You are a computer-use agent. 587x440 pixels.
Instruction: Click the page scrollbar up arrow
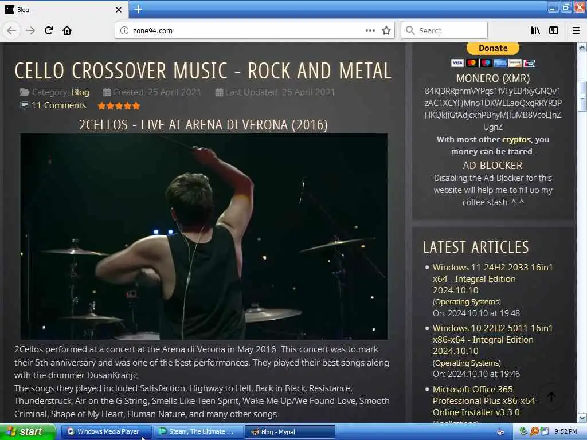(582, 47)
